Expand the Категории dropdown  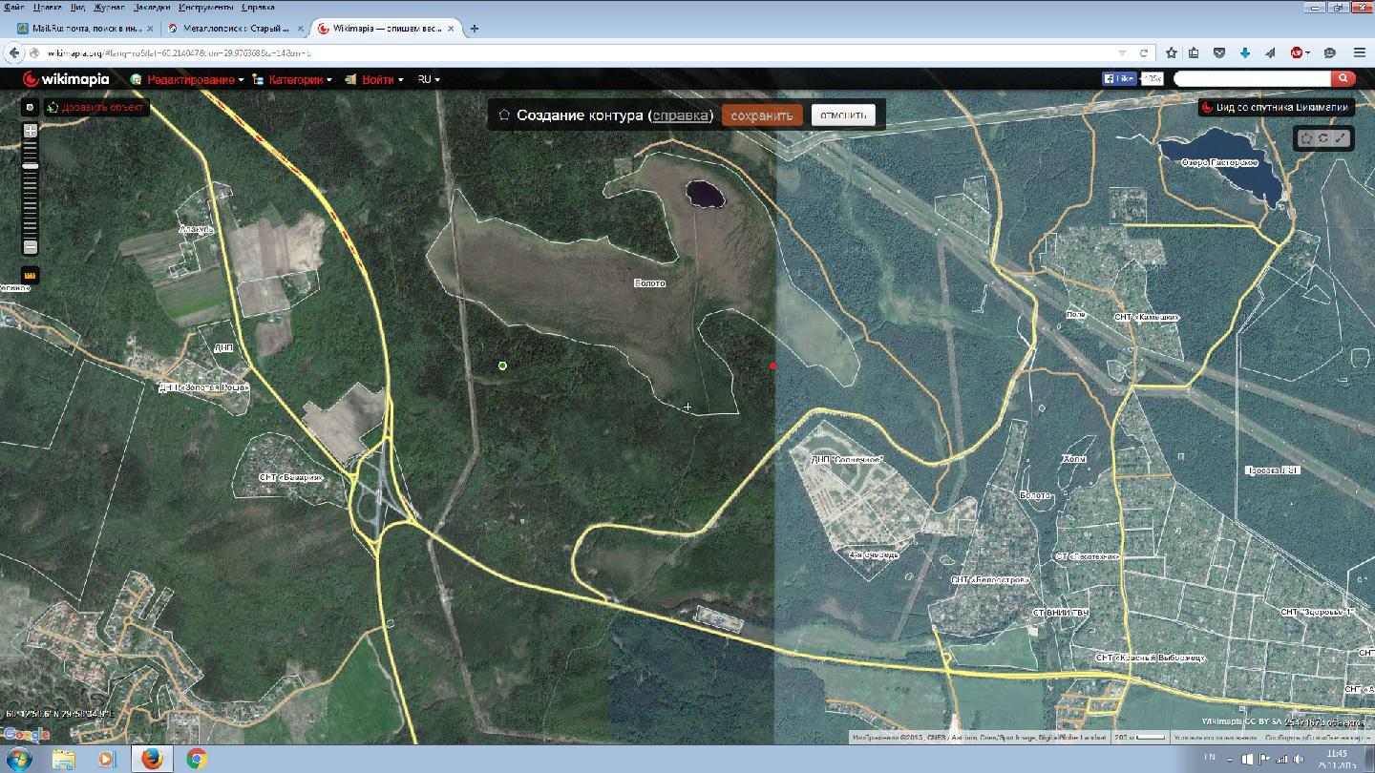tap(298, 79)
